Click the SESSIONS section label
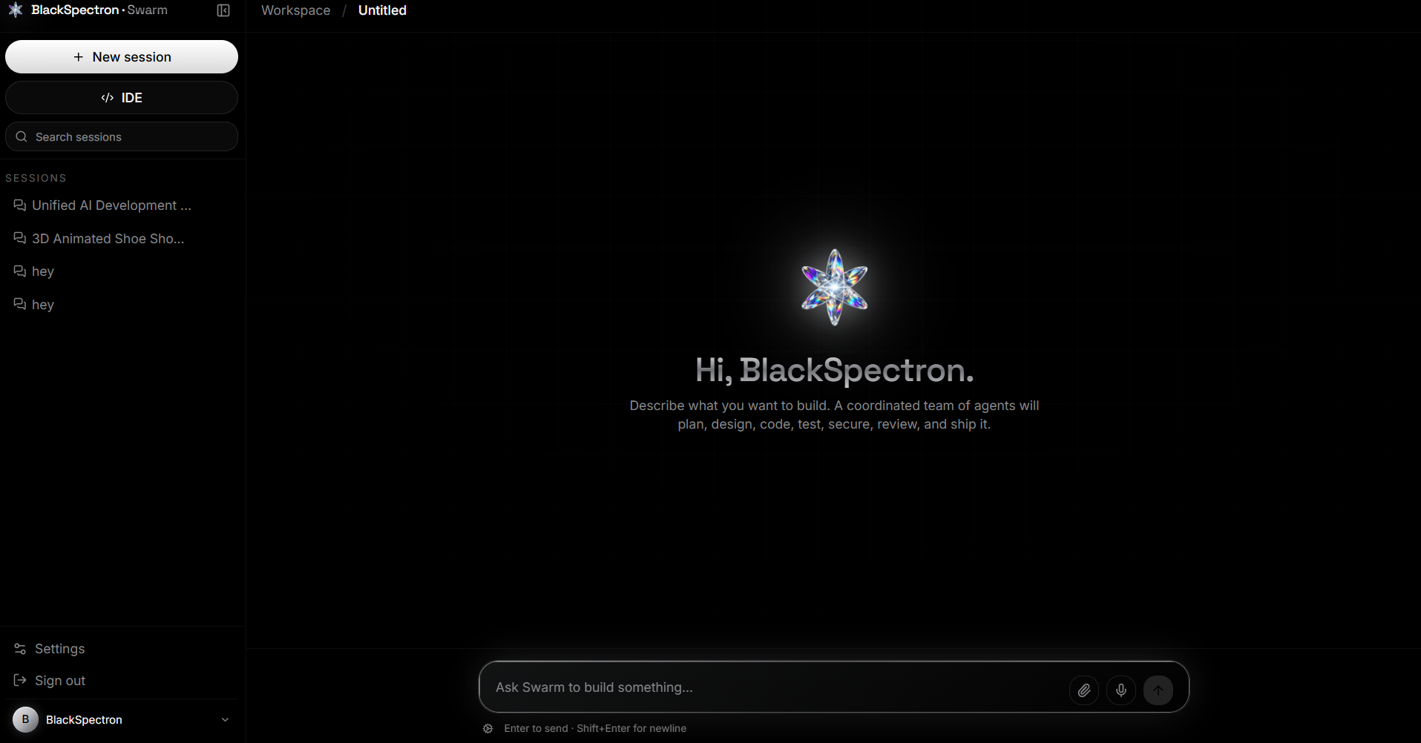 click(x=36, y=178)
